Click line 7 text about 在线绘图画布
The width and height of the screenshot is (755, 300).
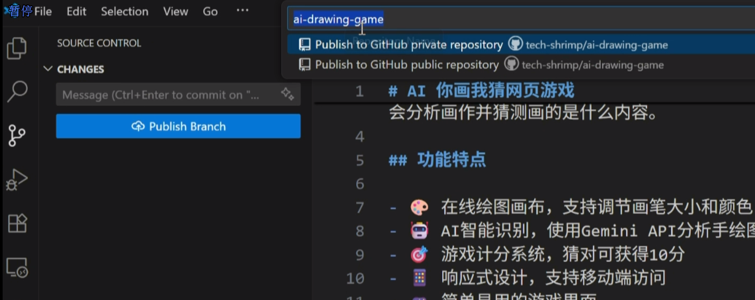(x=597, y=208)
